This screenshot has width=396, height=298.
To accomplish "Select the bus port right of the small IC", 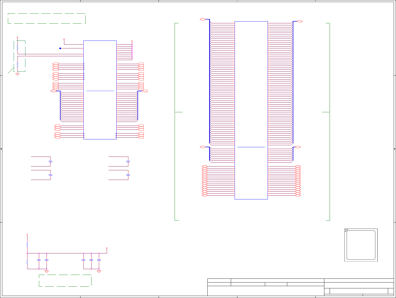I will coord(145,91).
